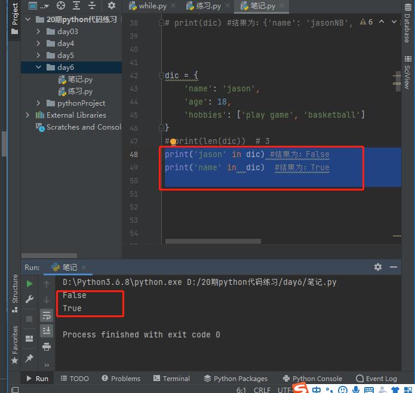Rerun the script with green play button

click(x=29, y=284)
